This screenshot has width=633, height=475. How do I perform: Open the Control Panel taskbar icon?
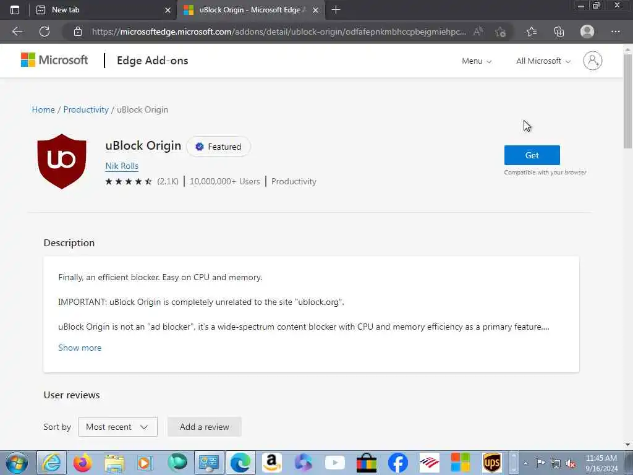209,463
